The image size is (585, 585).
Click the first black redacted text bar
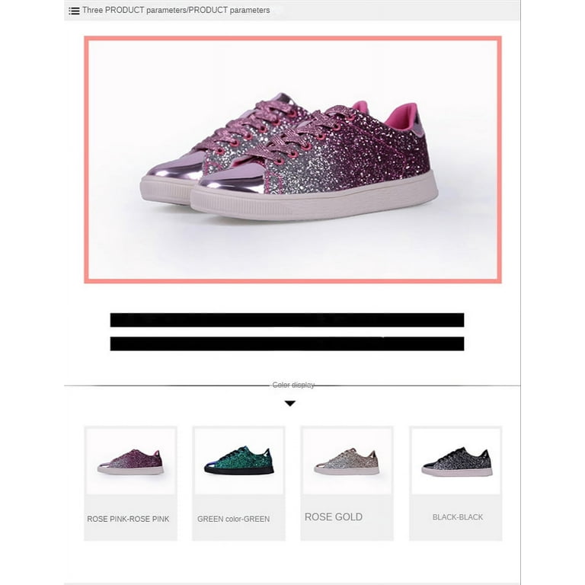287,320
